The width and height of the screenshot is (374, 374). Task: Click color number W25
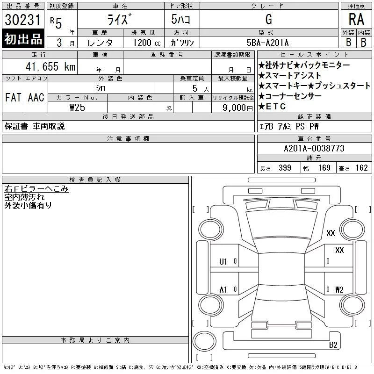[x=77, y=107]
